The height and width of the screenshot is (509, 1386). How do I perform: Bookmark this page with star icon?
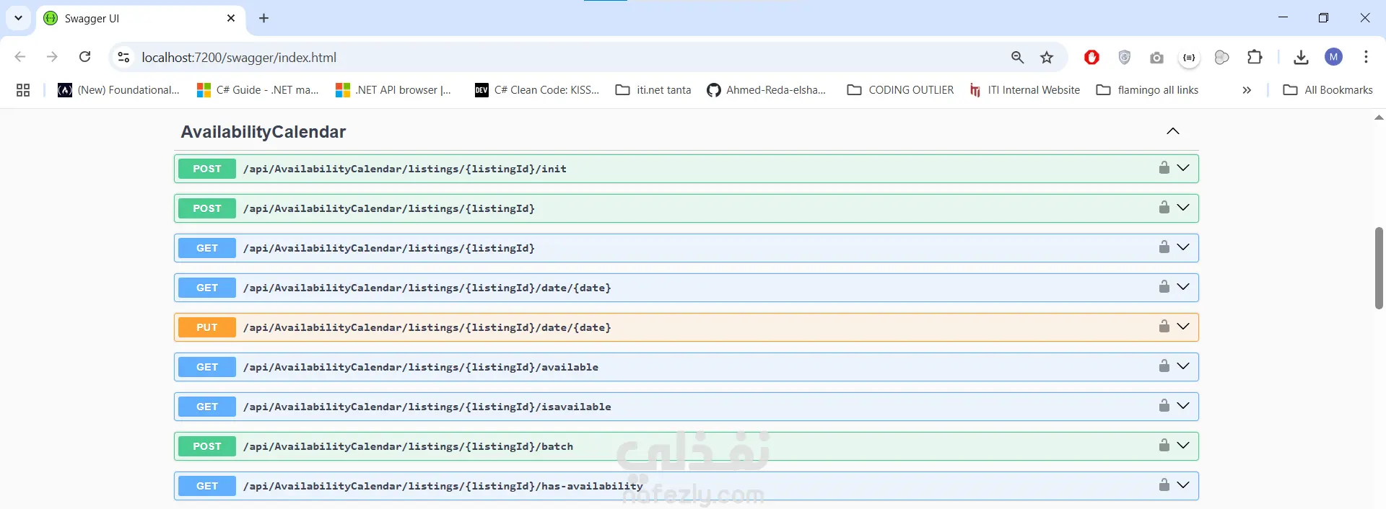[x=1047, y=57]
